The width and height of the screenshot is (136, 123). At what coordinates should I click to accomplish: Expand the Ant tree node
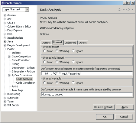[x=5, y=19]
